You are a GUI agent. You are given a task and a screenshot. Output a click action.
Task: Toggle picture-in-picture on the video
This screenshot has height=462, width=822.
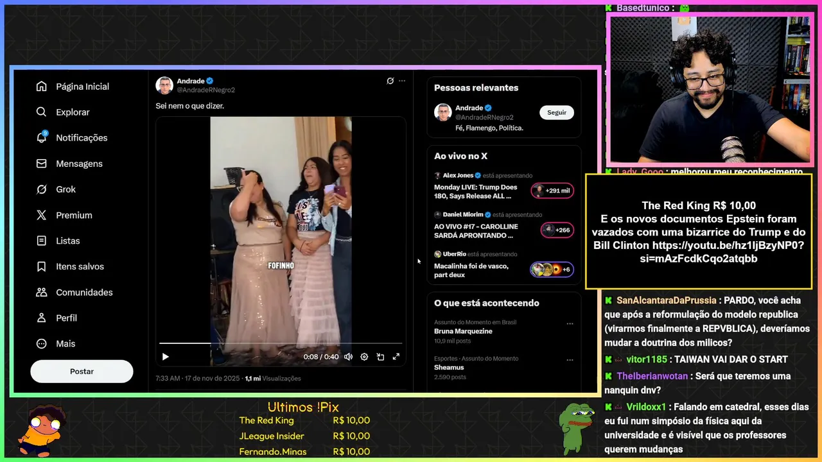pos(380,357)
